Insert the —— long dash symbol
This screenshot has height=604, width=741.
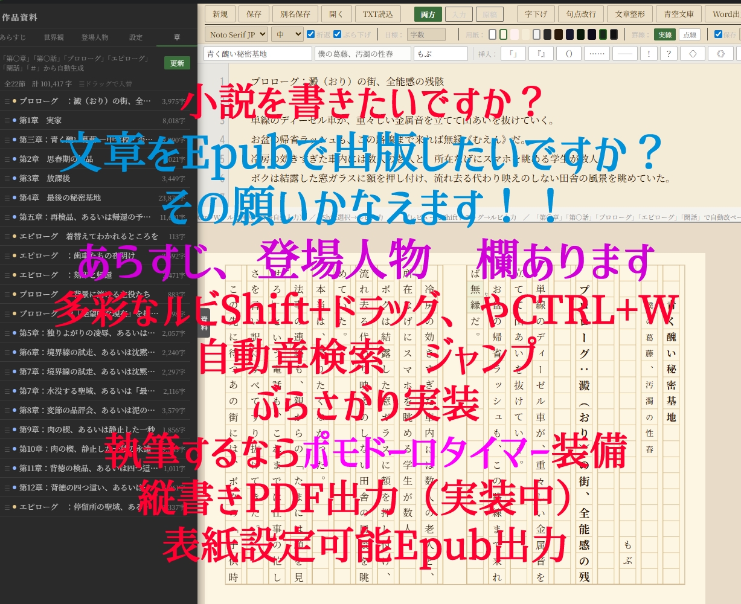tap(624, 54)
